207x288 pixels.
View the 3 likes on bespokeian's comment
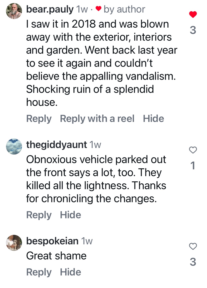click(x=193, y=262)
